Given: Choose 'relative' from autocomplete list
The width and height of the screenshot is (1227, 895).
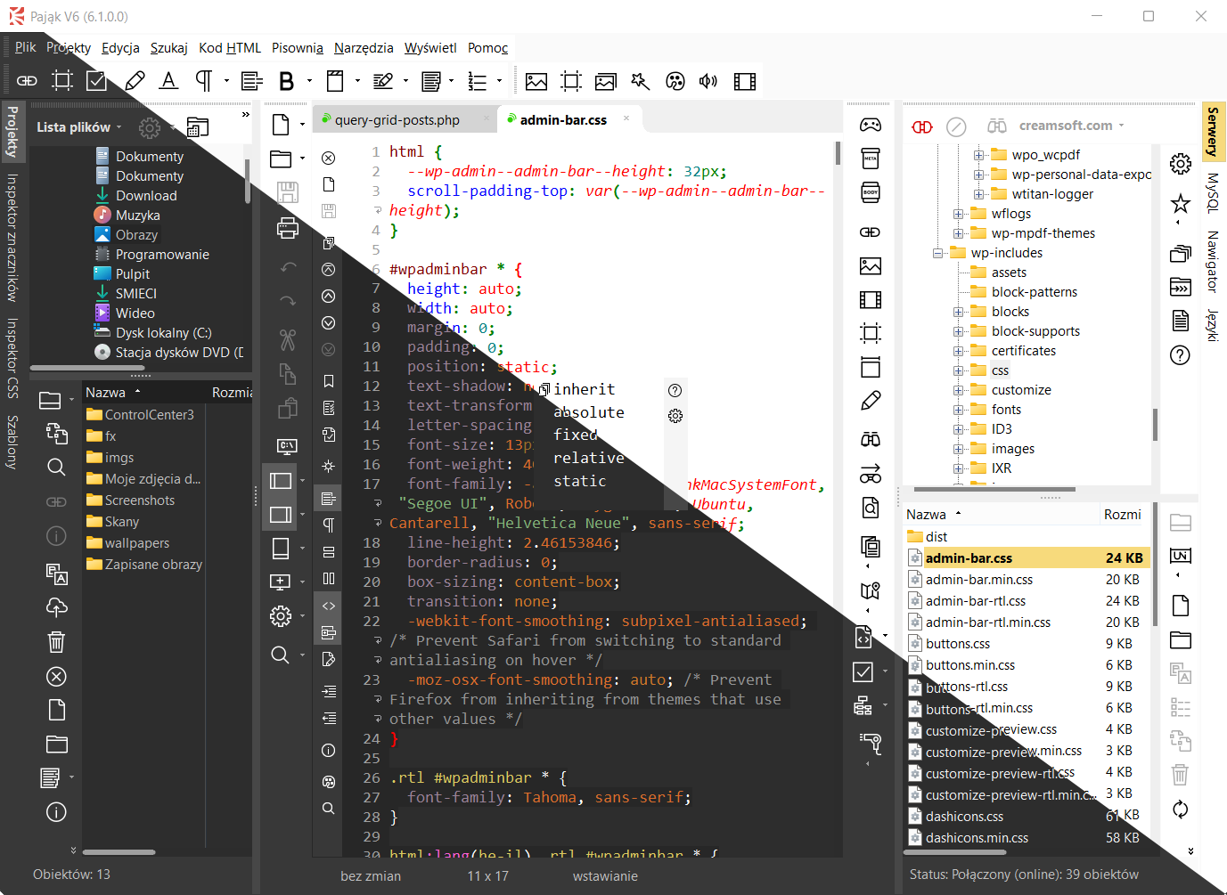Looking at the screenshot, I should (x=588, y=458).
